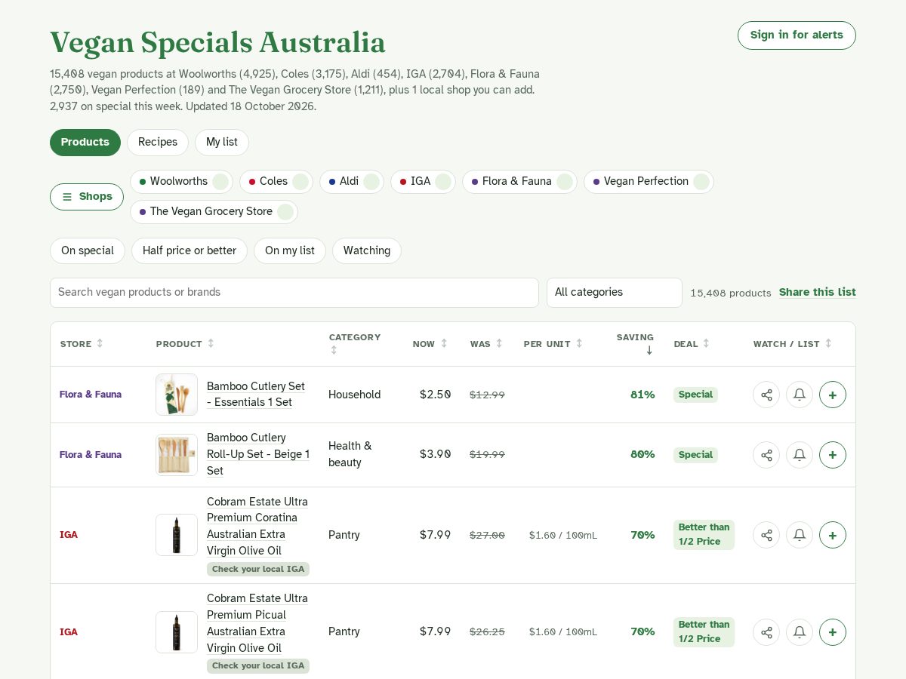906x679 pixels.
Task: Toggle The Vegan Grocery Store filter
Action: click(214, 212)
